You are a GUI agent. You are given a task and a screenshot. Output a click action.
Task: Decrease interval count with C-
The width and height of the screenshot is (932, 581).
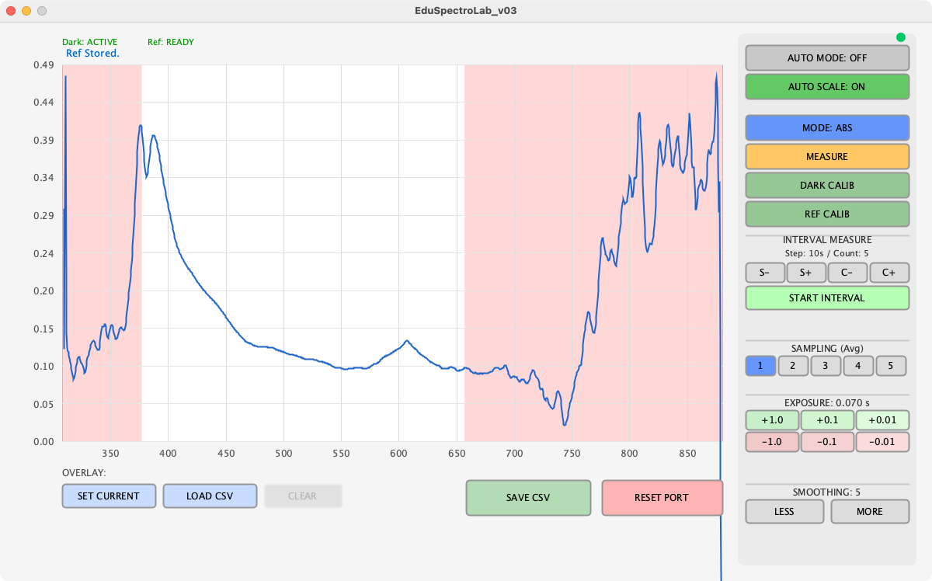[x=847, y=273]
